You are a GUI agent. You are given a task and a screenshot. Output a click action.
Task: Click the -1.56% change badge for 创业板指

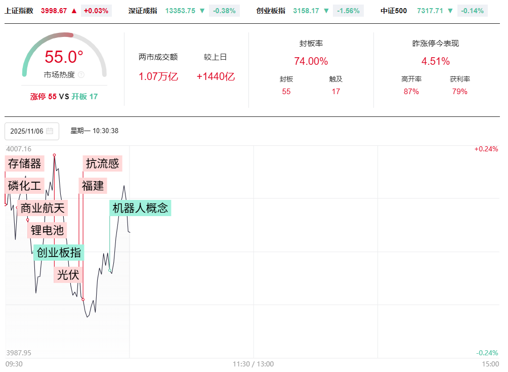pyautogui.click(x=348, y=11)
